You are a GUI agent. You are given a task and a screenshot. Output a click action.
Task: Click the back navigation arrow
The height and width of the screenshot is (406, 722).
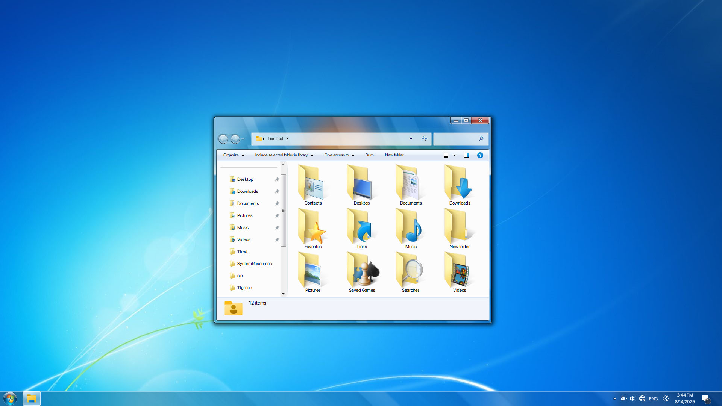223,139
